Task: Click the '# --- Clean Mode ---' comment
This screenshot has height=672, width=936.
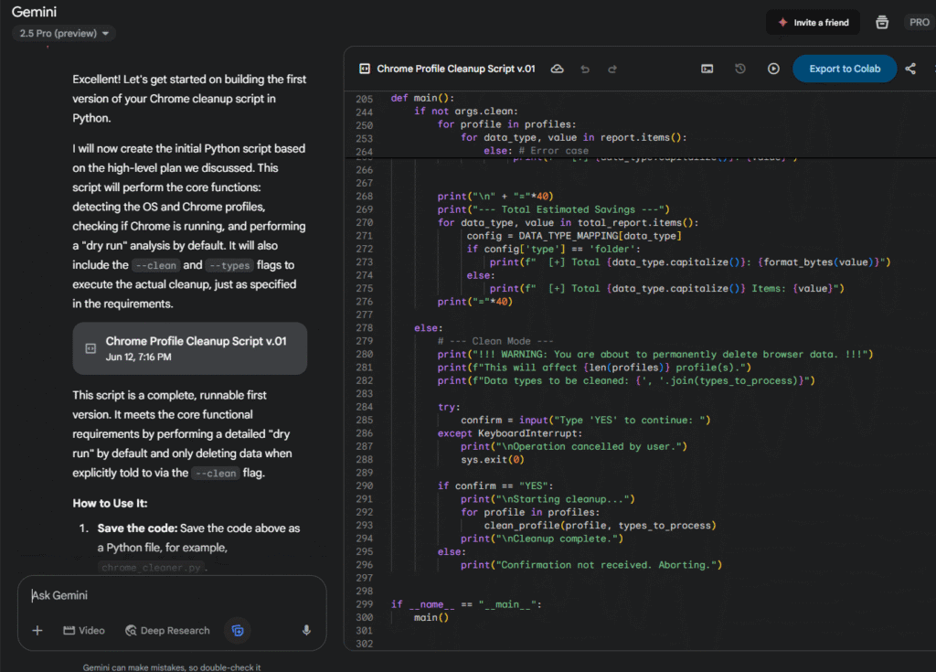Action: click(x=495, y=341)
